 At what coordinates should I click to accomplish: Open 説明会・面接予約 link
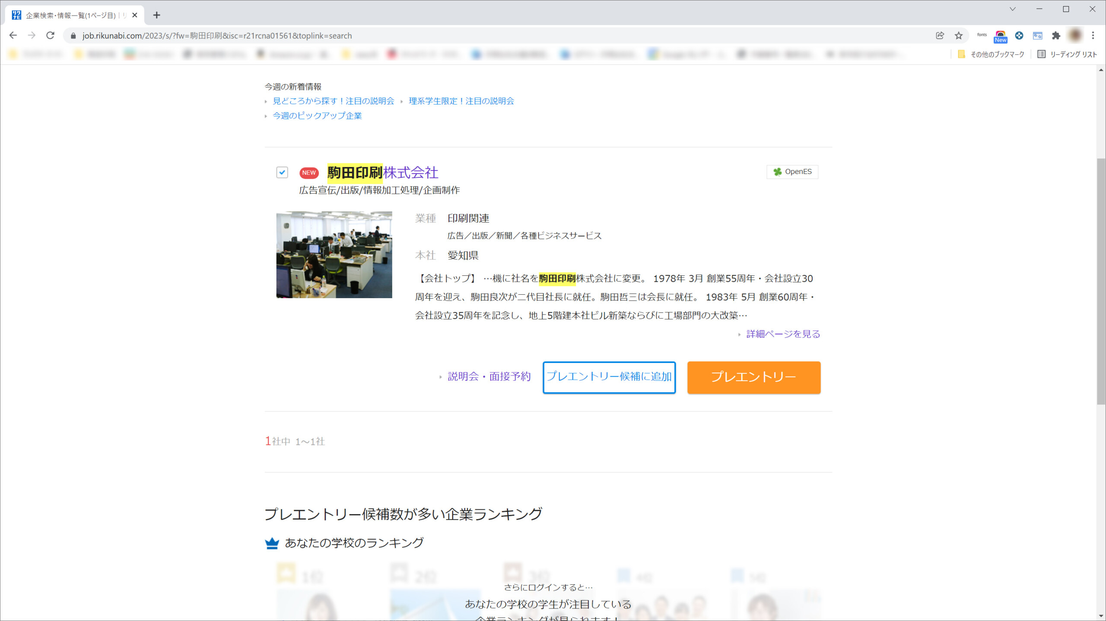pos(489,377)
